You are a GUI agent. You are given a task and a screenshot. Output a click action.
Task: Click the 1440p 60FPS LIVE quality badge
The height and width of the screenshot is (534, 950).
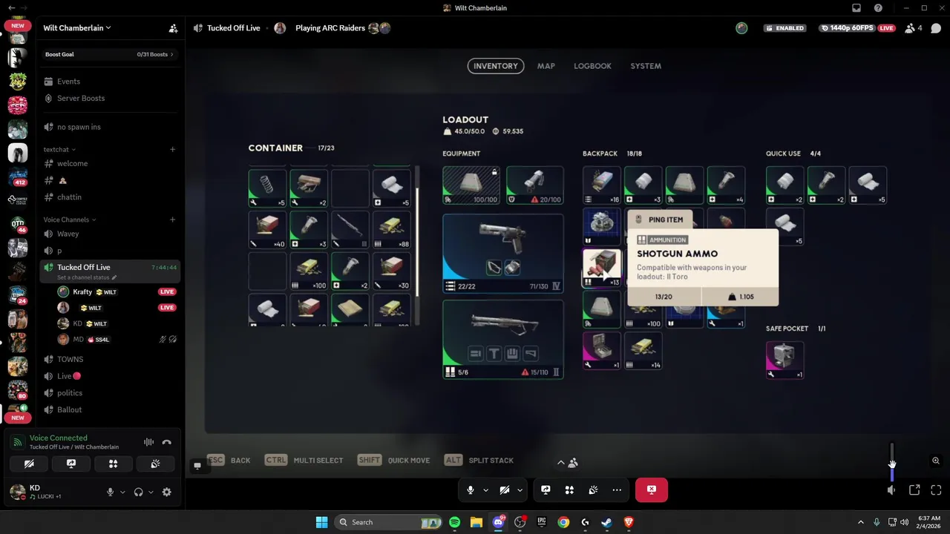(x=857, y=28)
